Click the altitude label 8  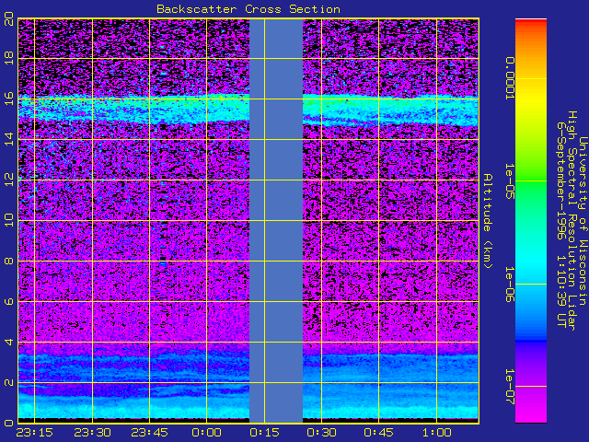tap(9, 261)
